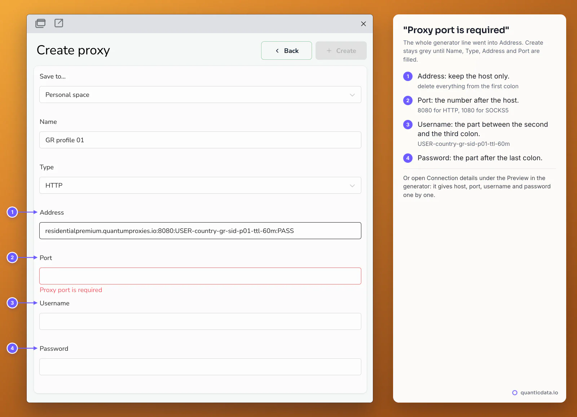Viewport: 577px width, 417px height.
Task: Click the 'Or open Connection details' paragraph
Action: click(x=477, y=187)
